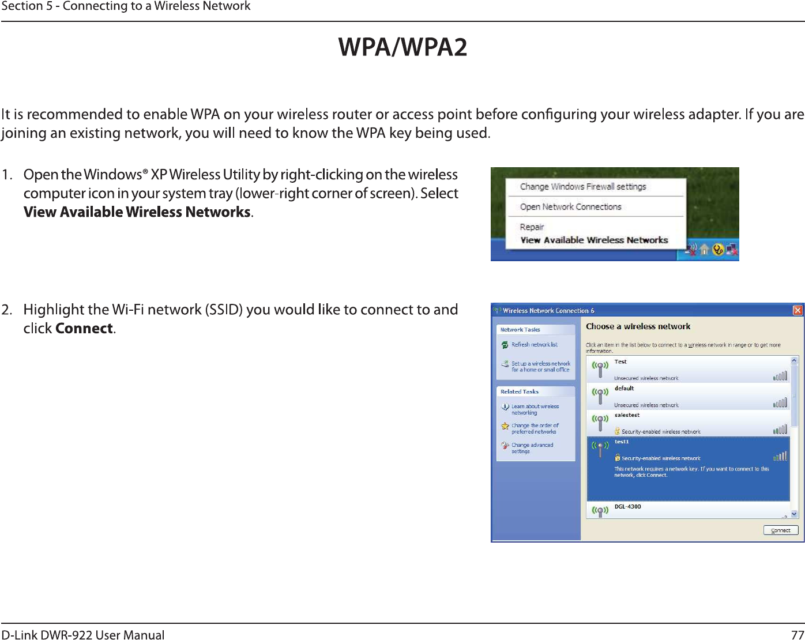805x640 pixels.
Task: Click the info icon for learning about wireless networking
Action: (x=505, y=407)
